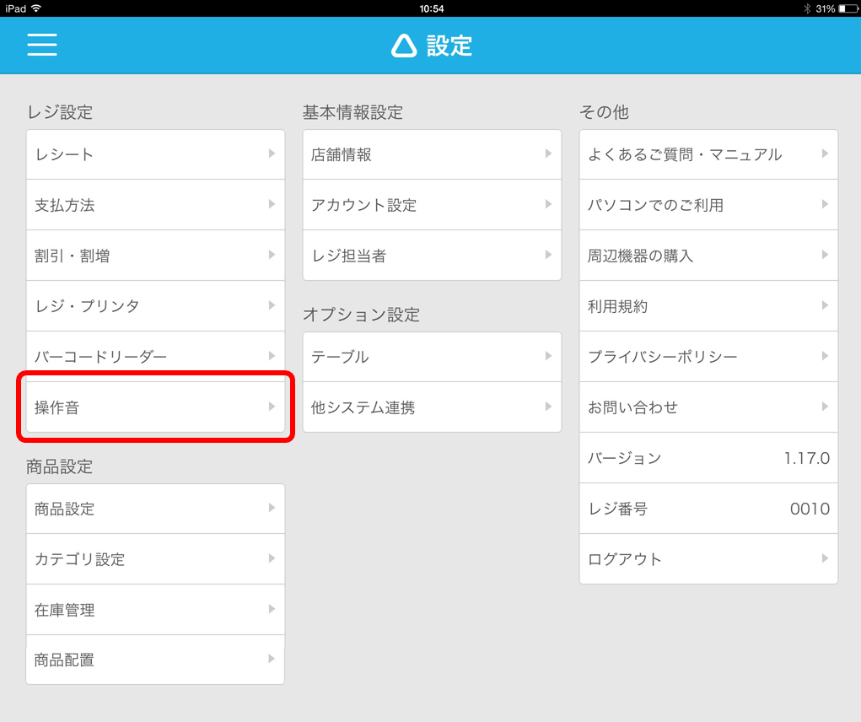Open the hamburger menu icon

click(x=41, y=45)
